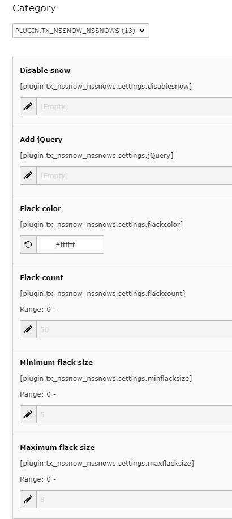Focus the empty Disable snow value field
Viewport: 232px width, 519px height.
(x=134, y=106)
